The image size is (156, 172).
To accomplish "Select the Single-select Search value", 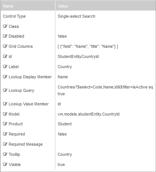I will pyautogui.click(x=76, y=16).
